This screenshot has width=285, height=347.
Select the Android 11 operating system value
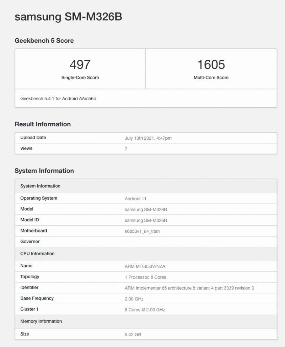click(x=136, y=199)
